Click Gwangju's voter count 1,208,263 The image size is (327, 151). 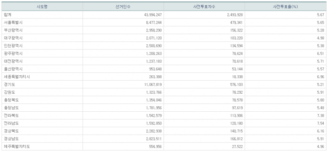coord(154,54)
